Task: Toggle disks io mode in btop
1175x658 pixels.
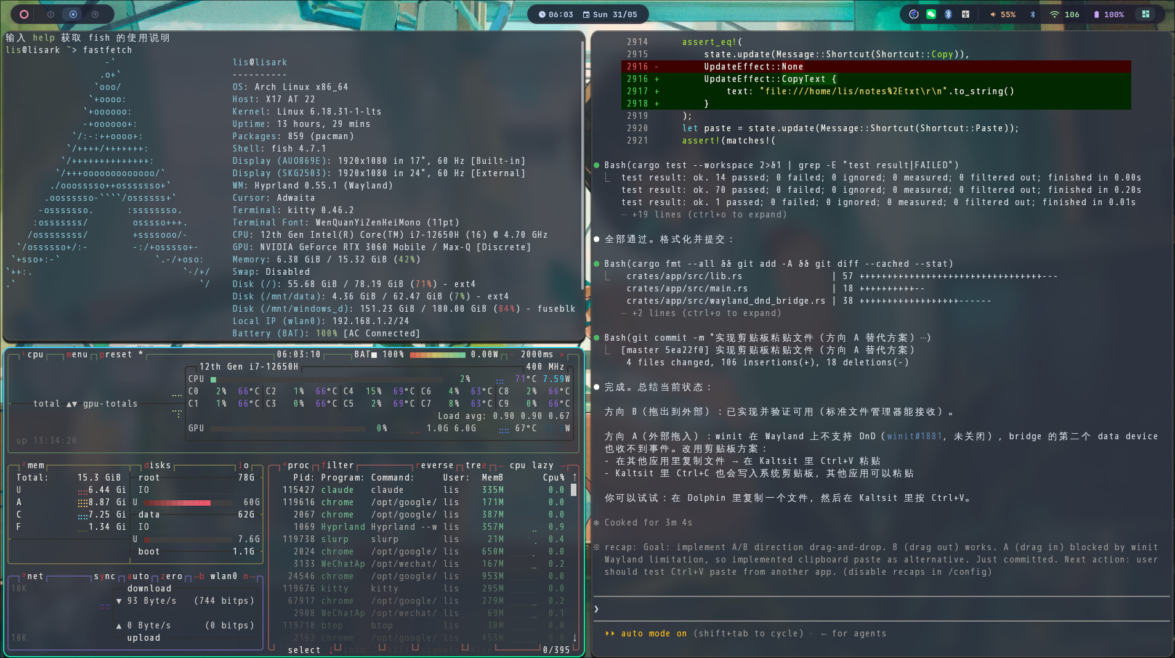Action: (x=244, y=465)
